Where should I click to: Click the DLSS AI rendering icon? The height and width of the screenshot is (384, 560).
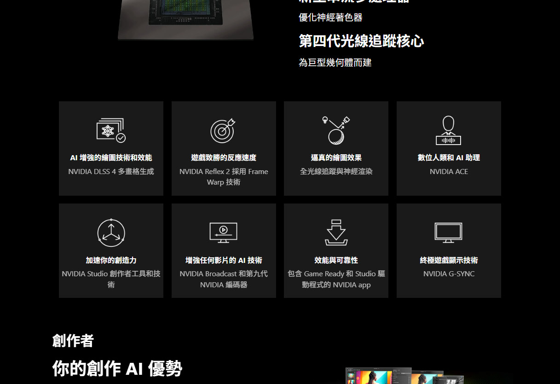point(111,131)
